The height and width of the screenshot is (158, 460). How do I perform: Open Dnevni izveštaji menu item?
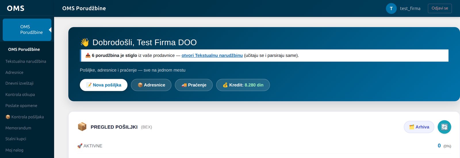[19, 83]
